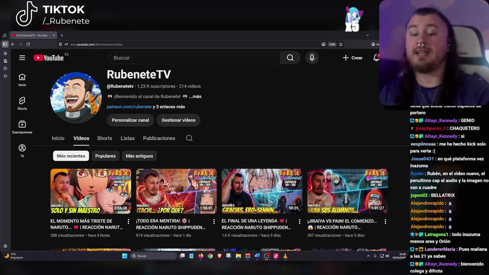Open video title ¡TODO ERA MENTIRA!

coord(171,224)
